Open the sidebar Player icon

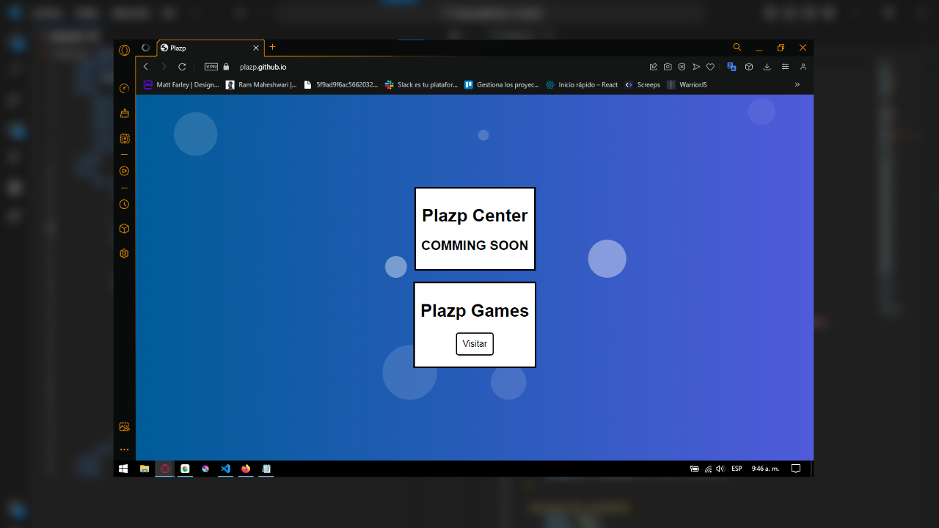click(x=124, y=171)
